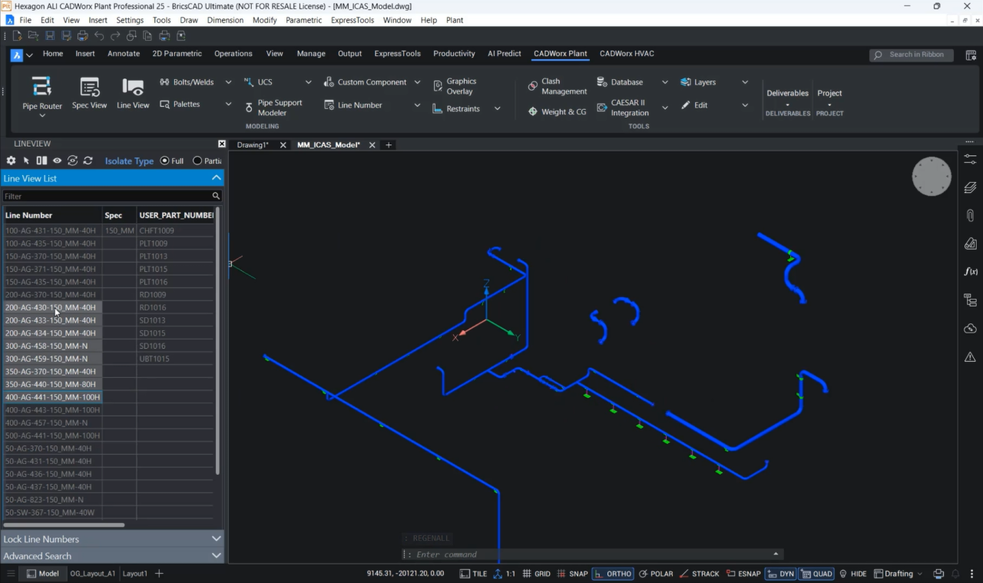Open the status bar printer icon
The height and width of the screenshot is (583, 983).
(x=938, y=574)
